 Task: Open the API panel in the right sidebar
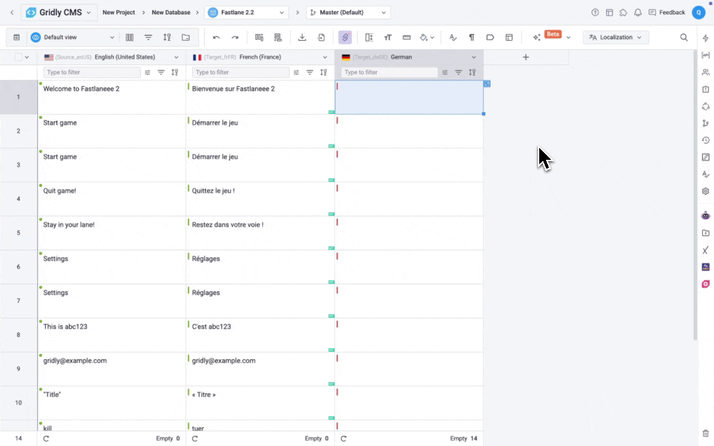pyautogui.click(x=705, y=55)
